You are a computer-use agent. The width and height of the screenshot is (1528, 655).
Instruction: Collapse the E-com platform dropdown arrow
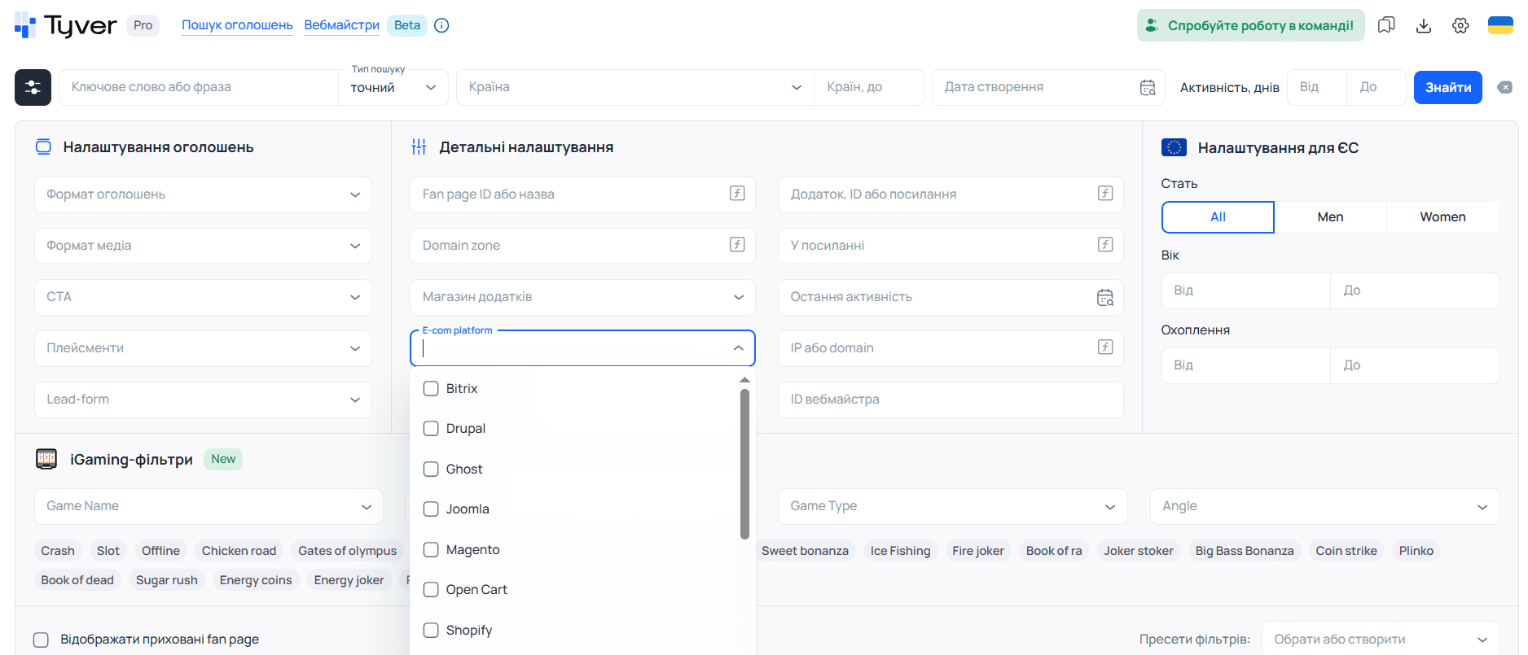(738, 348)
